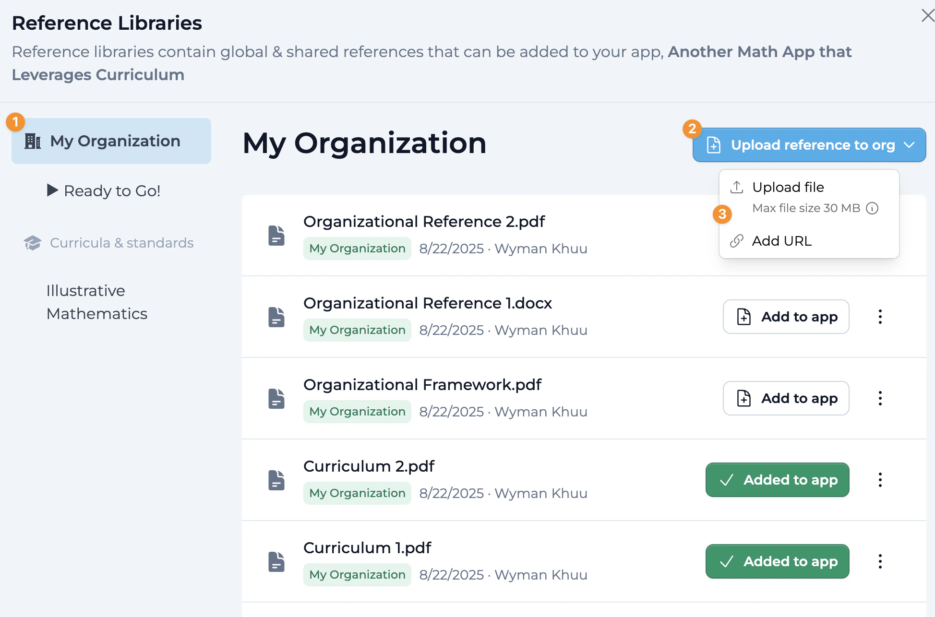Toggle Added to app status for Curriculum 1.pdf
935x617 pixels.
click(777, 561)
